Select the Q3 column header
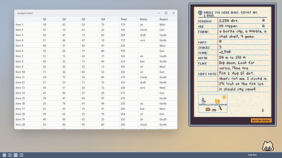 point(84,19)
